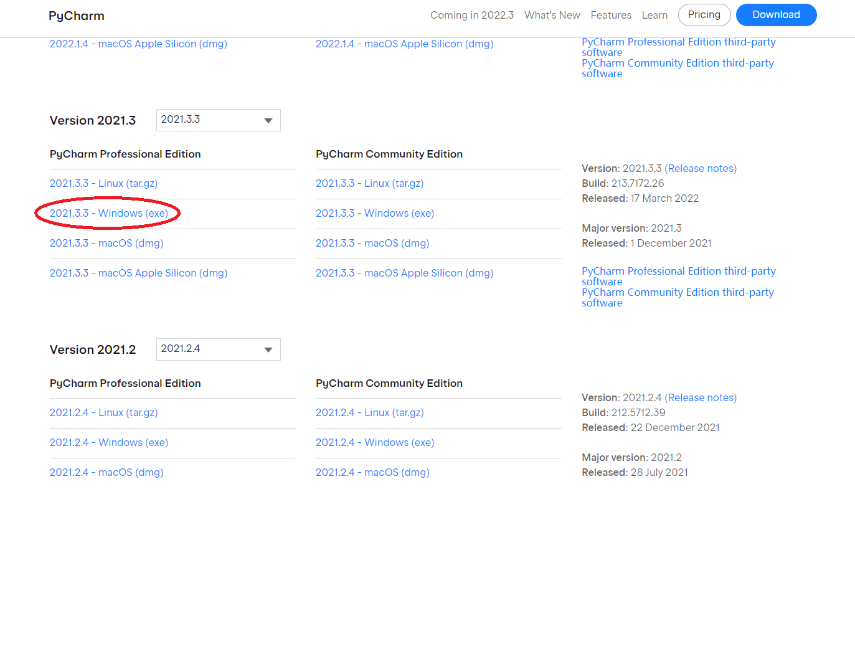Download Professional 2021.3.3 Windows exe
The image size is (855, 664).
click(x=109, y=213)
